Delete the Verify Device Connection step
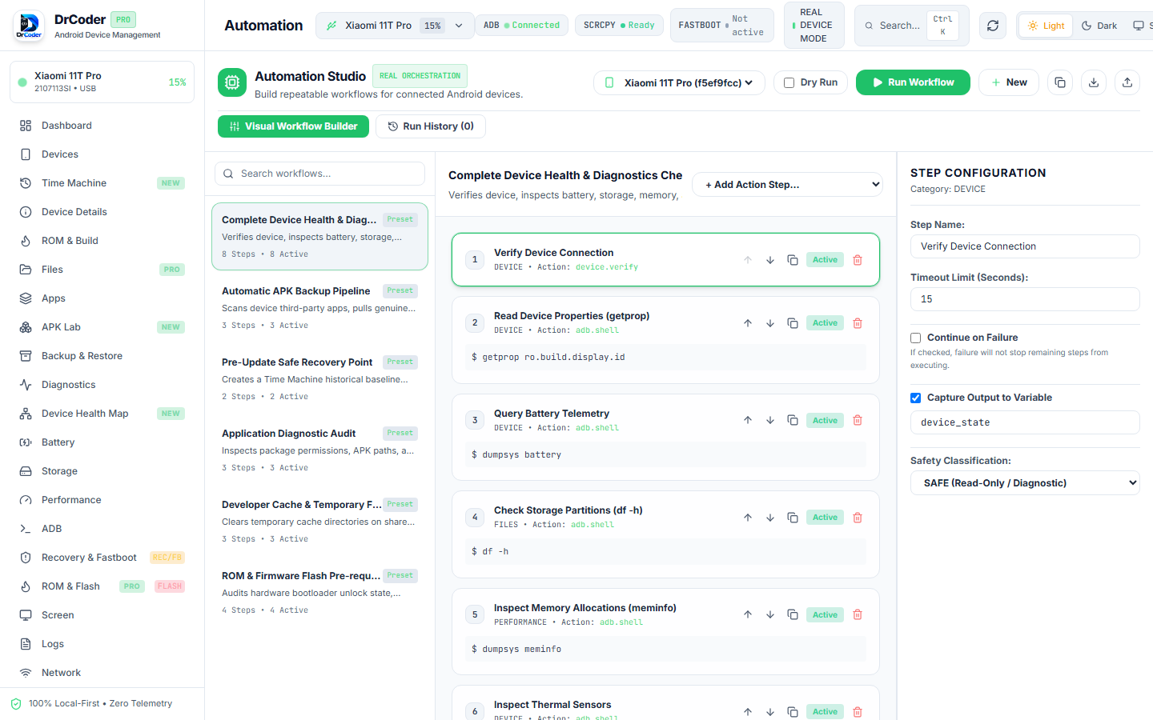 point(858,260)
